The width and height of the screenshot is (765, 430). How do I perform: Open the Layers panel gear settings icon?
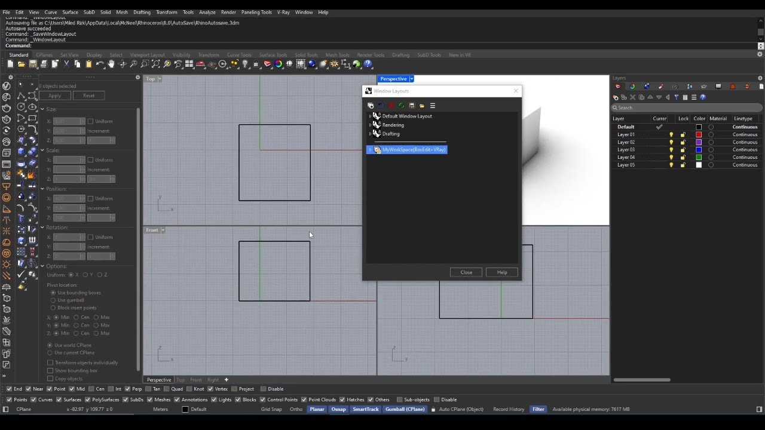click(760, 78)
